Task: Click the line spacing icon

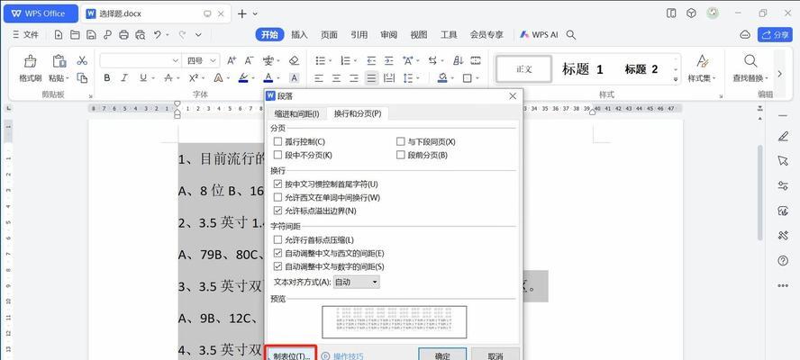Action: coord(407,78)
